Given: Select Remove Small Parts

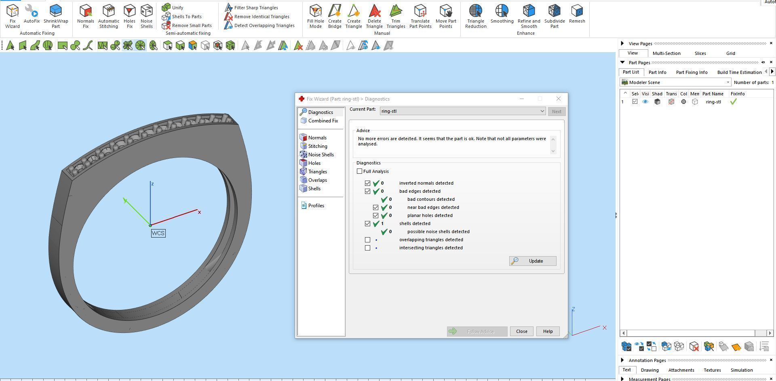Looking at the screenshot, I should point(186,25).
